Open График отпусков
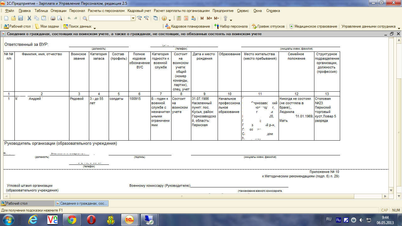Viewport: 402px width, 226px height. coord(268,26)
